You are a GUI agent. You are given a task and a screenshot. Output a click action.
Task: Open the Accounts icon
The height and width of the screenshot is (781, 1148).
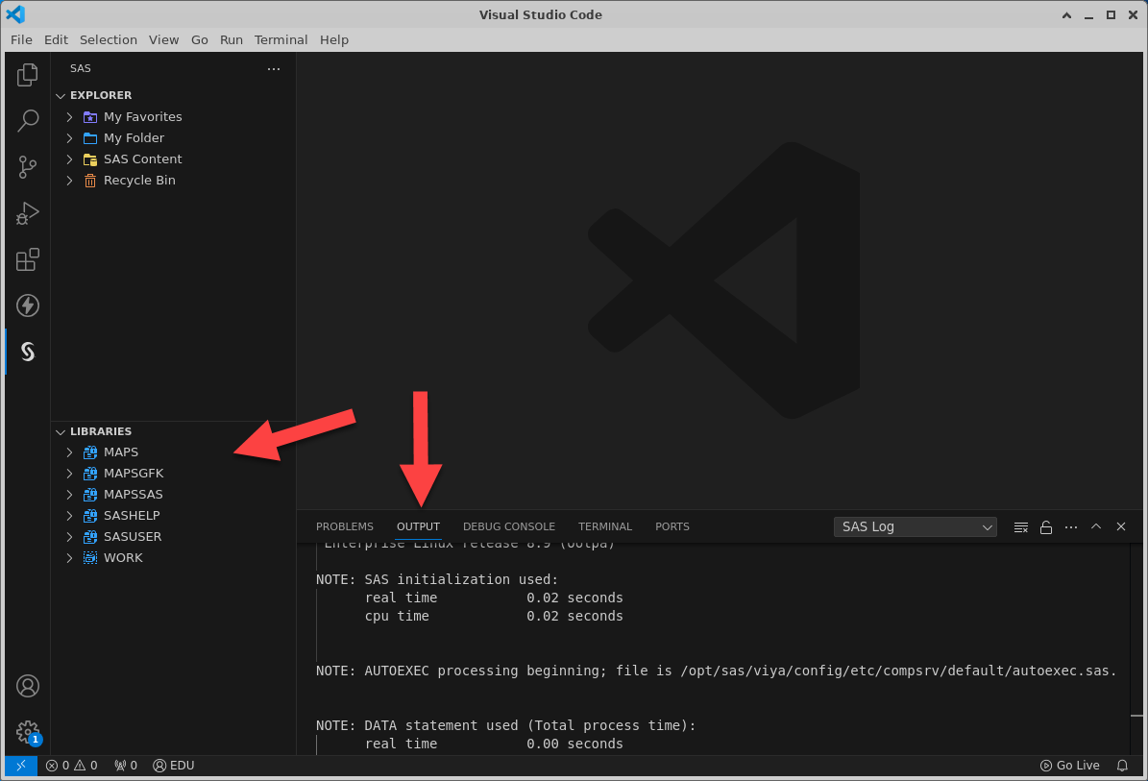click(28, 686)
